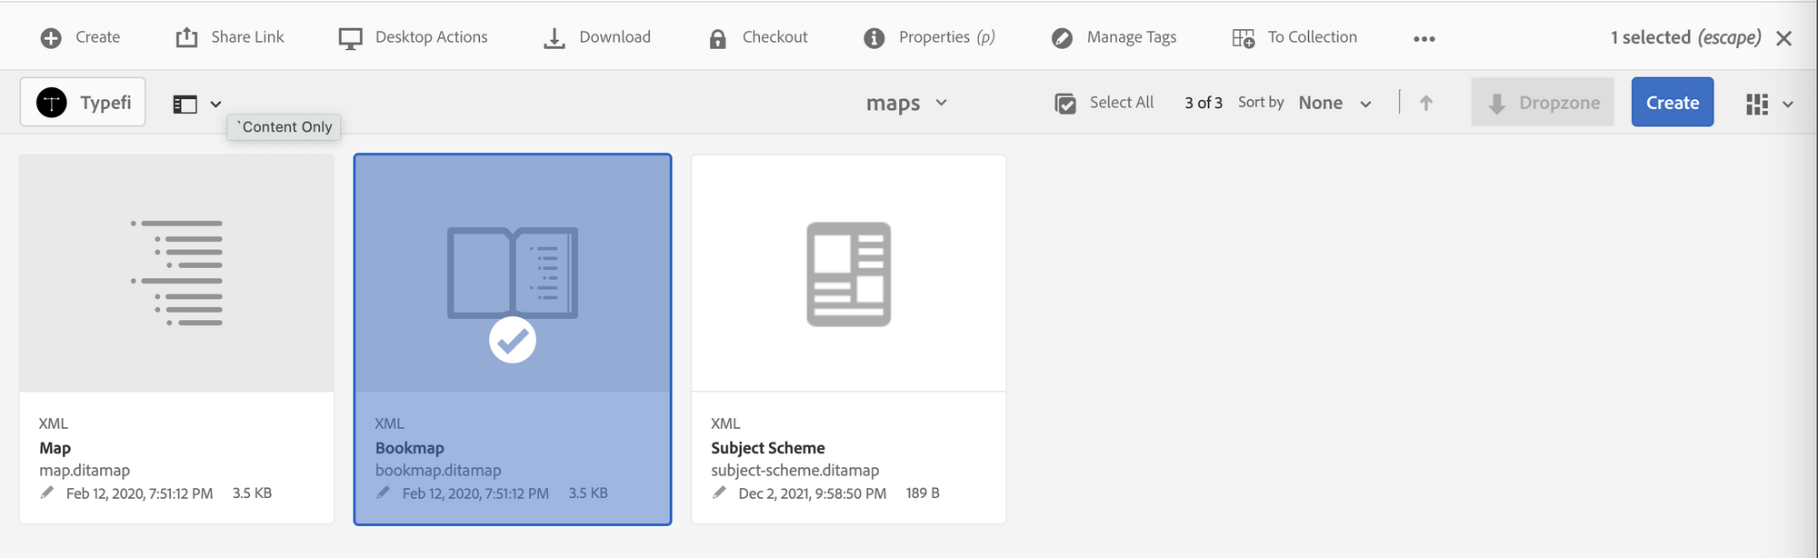Open Create from the top-left toolbar
This screenshot has width=1818, height=558.
tap(80, 37)
